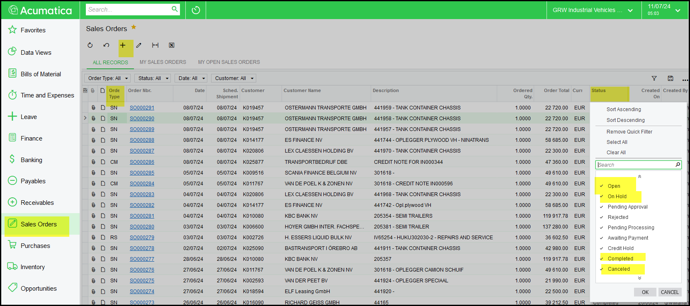Open the filter funnel icon above grid
Screen dimensions: 690x306
654,78
